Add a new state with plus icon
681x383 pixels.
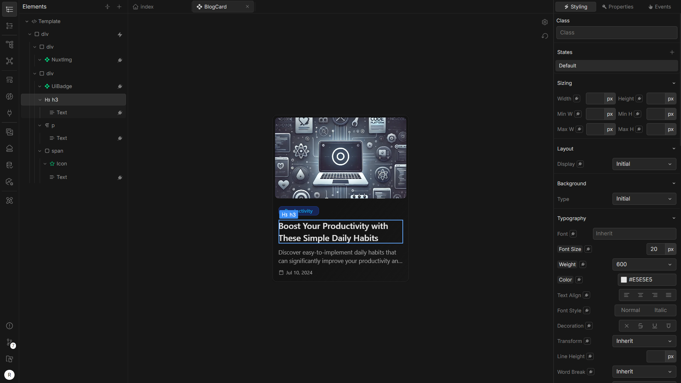[672, 52]
